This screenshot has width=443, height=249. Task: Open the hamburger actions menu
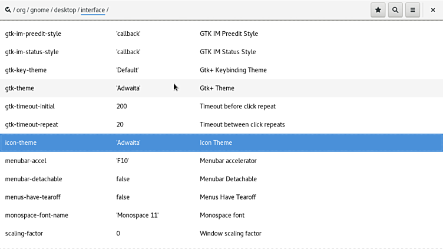click(413, 10)
